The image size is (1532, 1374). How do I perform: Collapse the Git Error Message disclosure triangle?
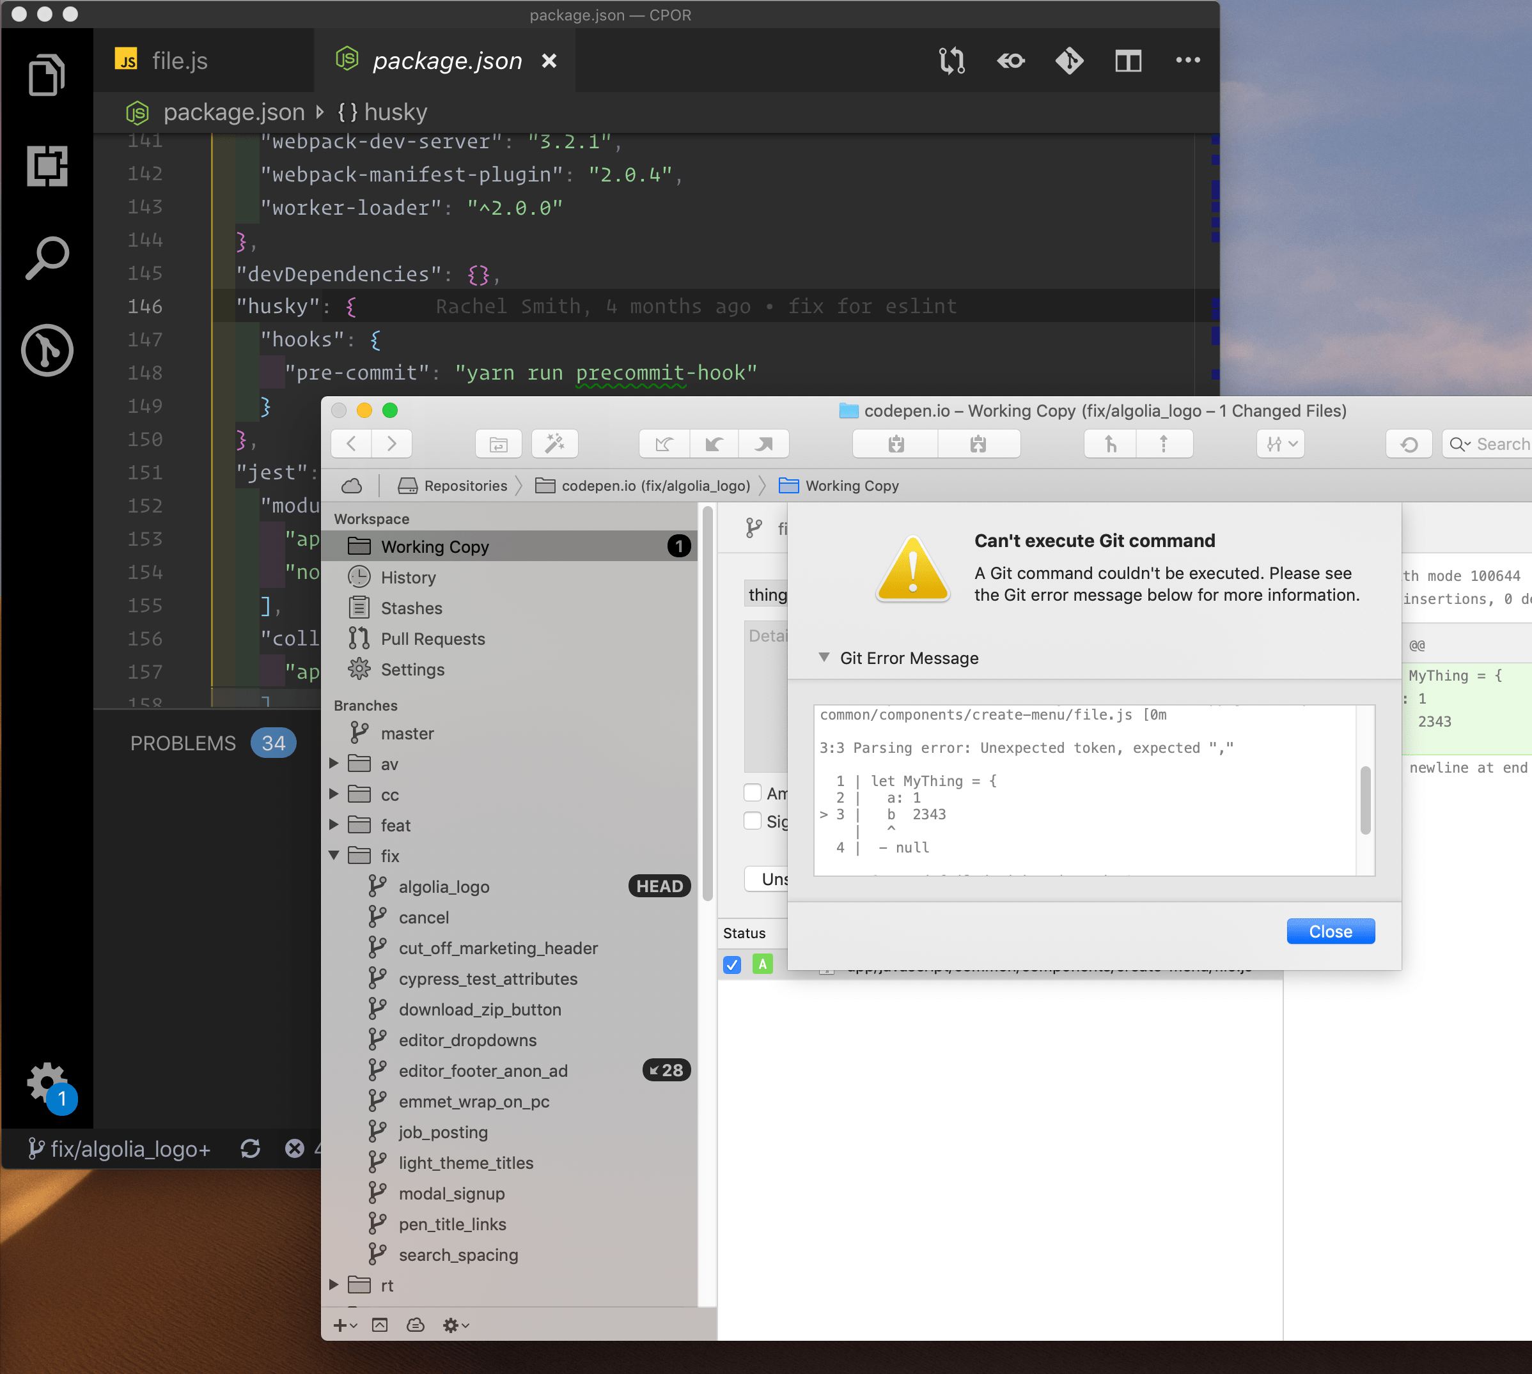[824, 658]
